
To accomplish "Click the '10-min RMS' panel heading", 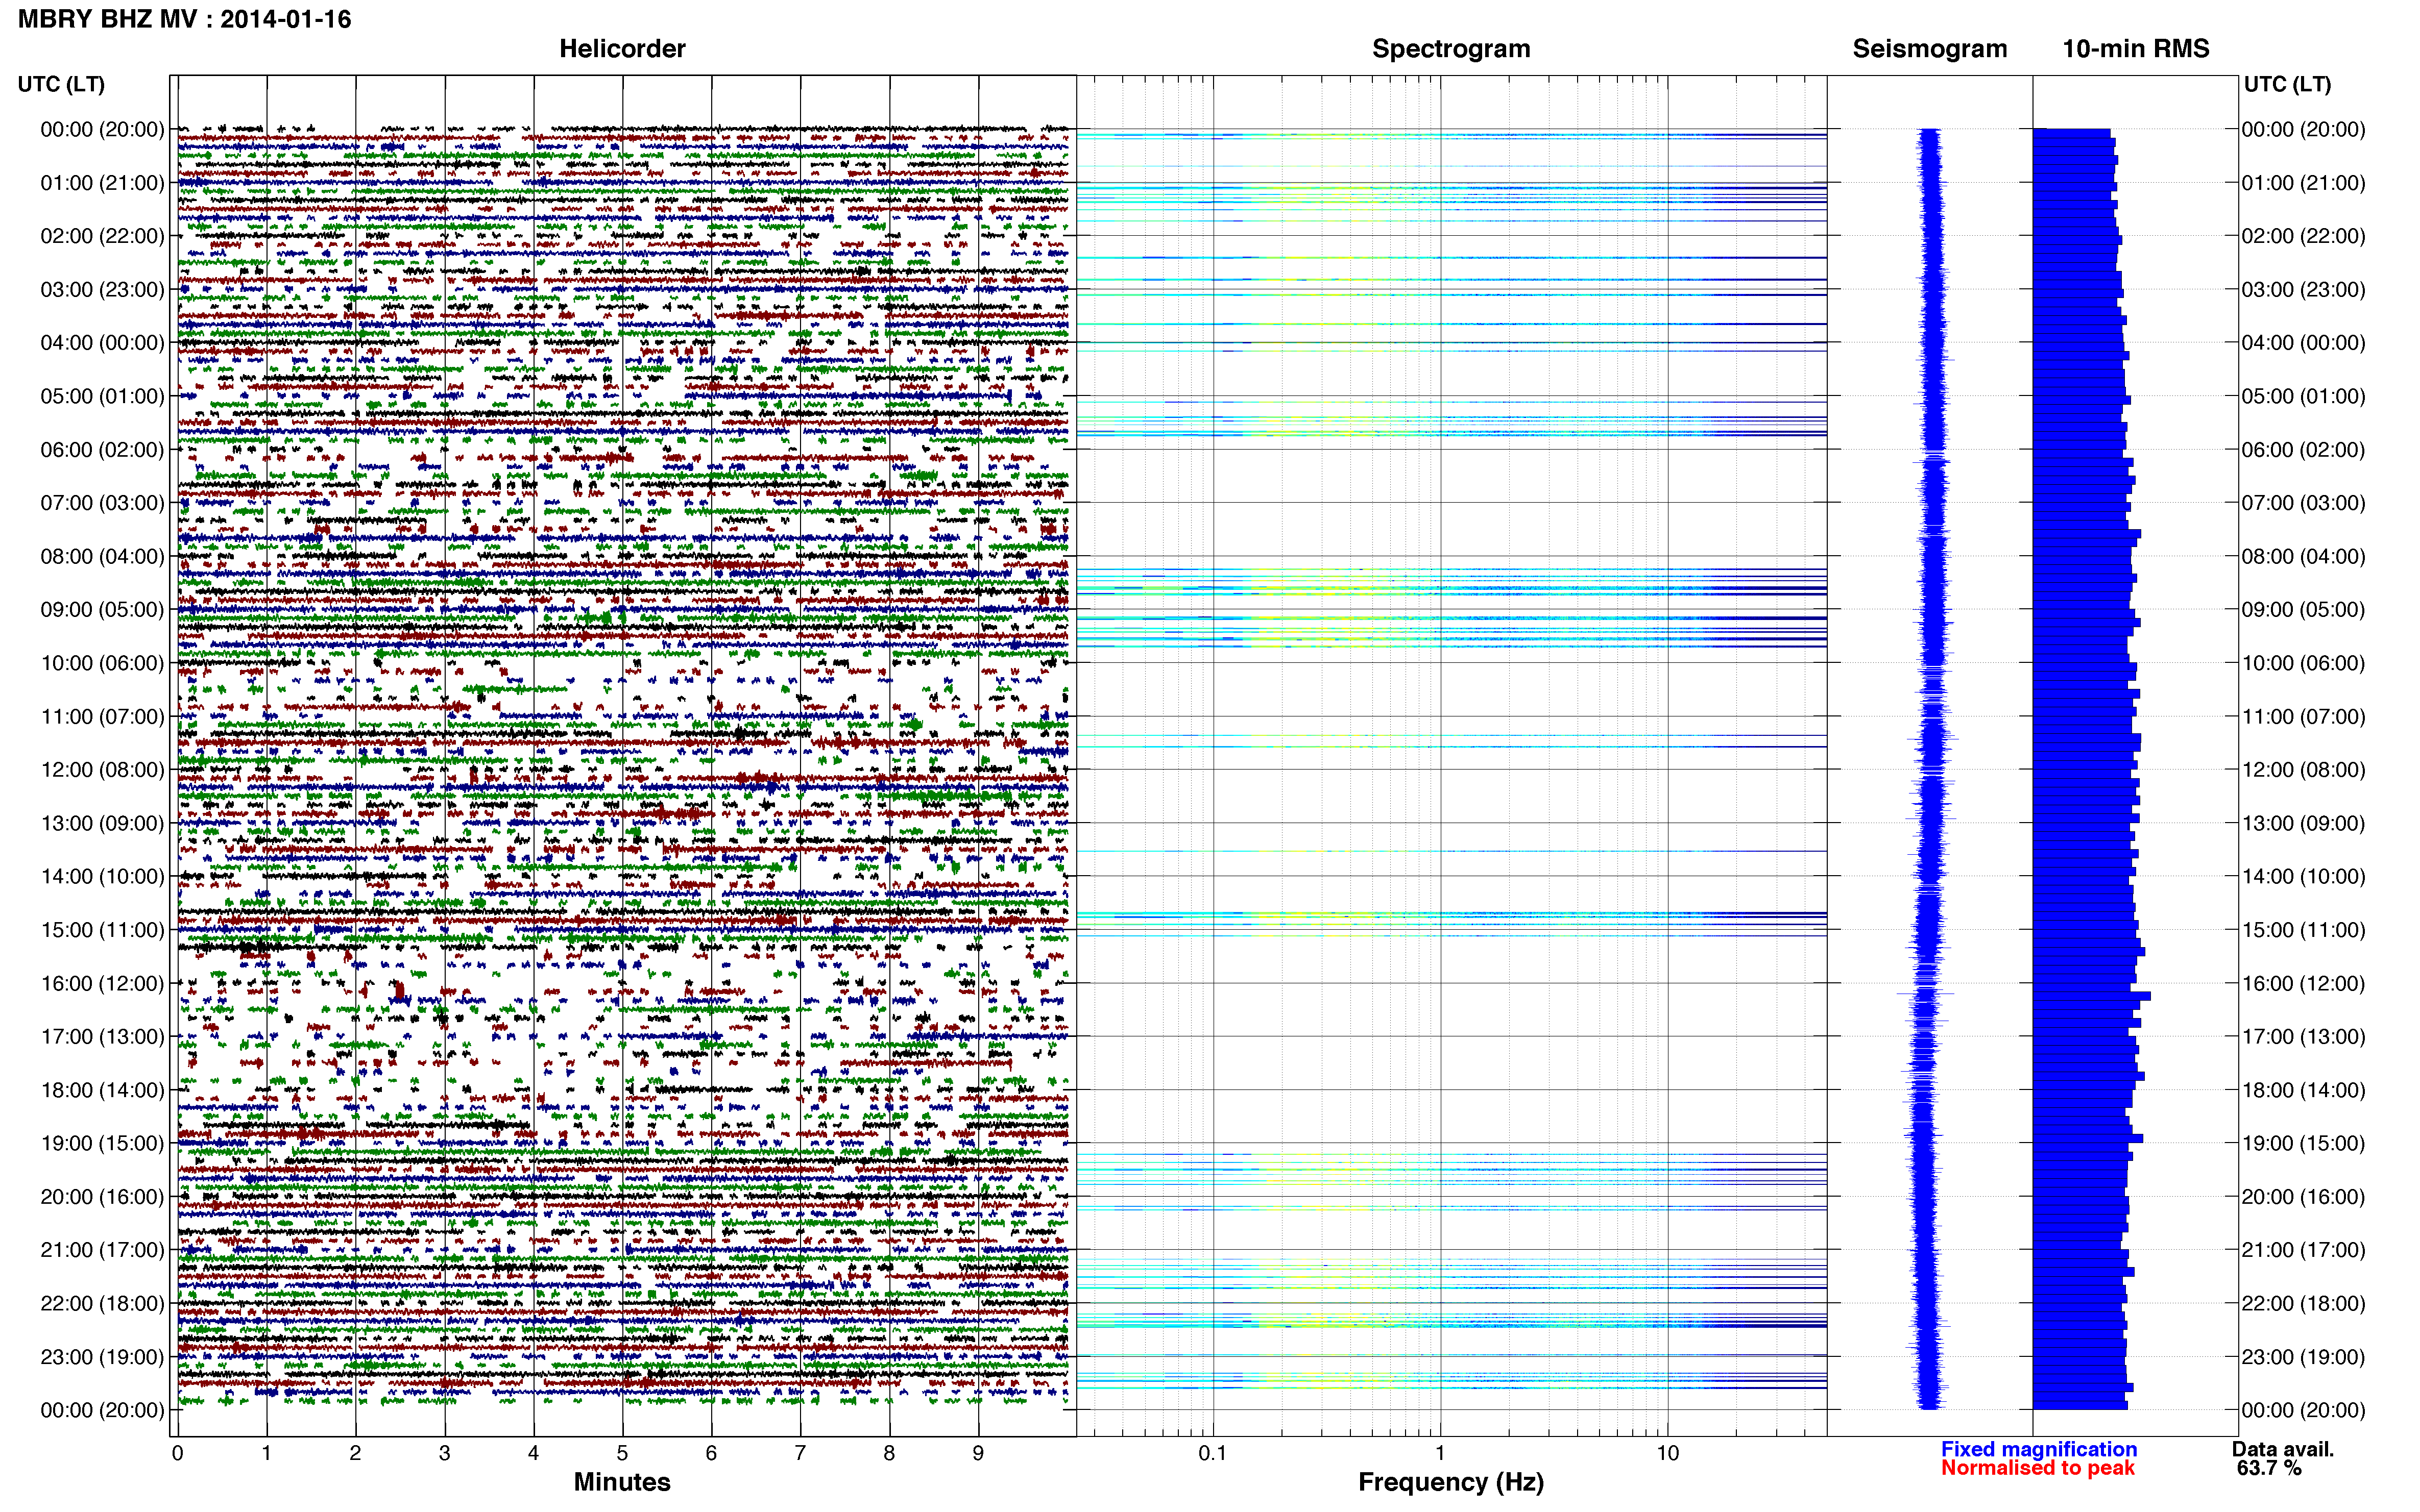I will coord(2135,48).
